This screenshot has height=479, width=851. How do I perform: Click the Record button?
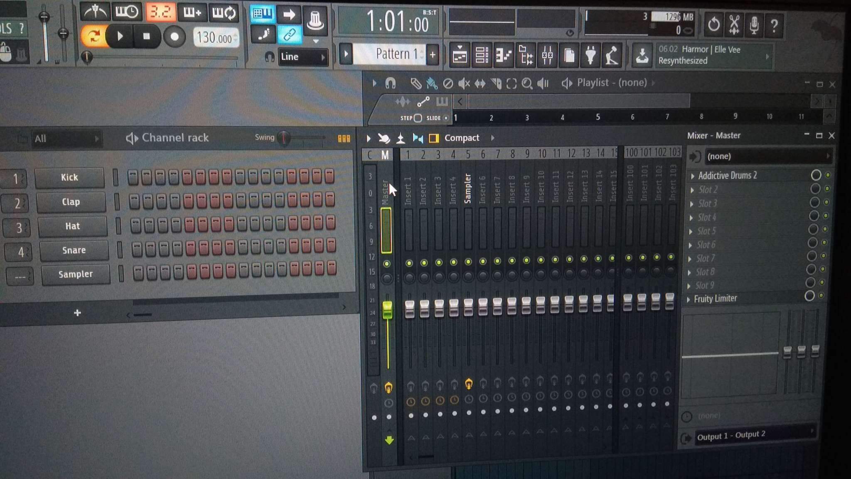coord(175,37)
